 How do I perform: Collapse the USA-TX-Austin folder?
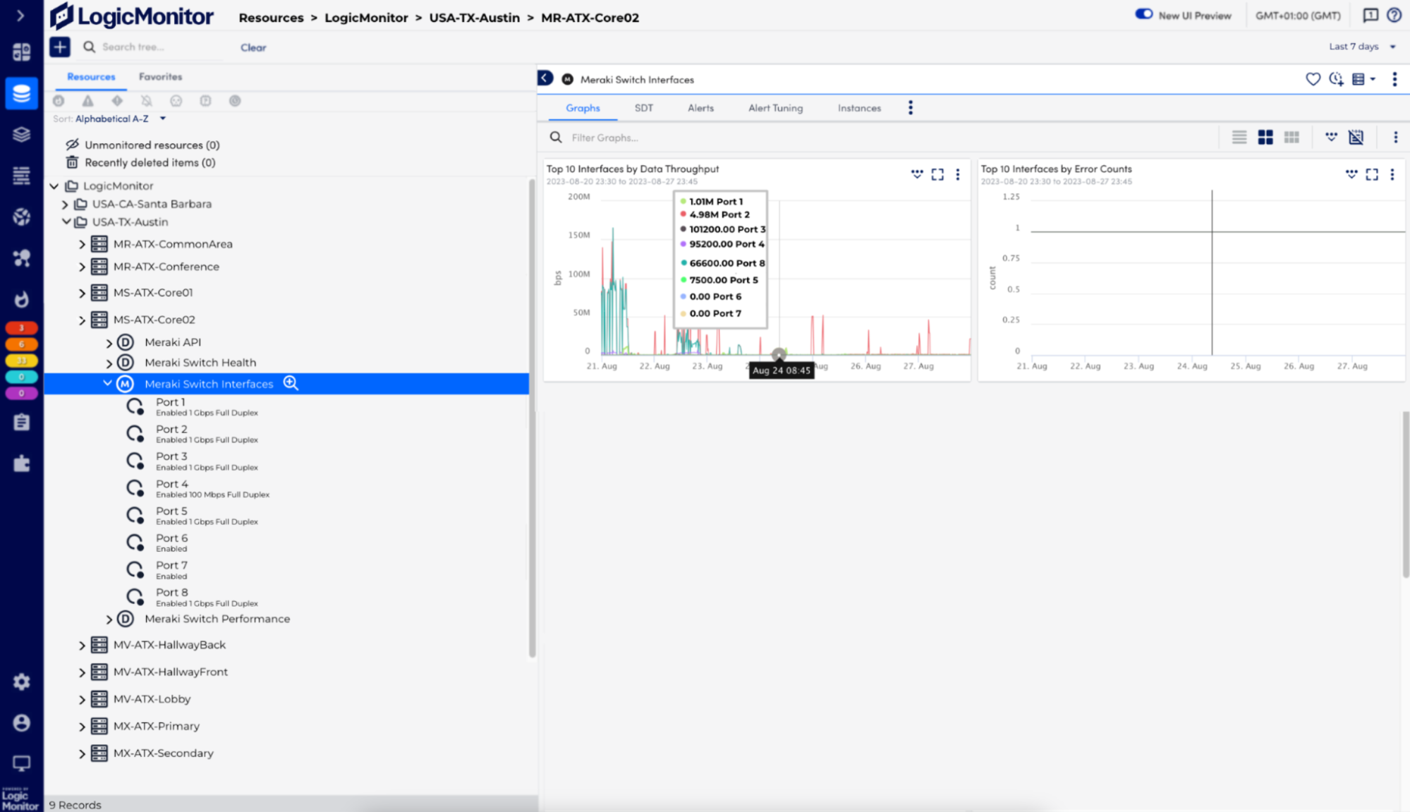click(66, 222)
